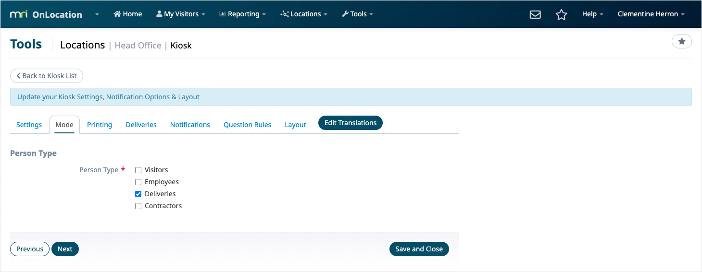
Task: Enable the Visitors checkbox
Action: pyautogui.click(x=138, y=170)
